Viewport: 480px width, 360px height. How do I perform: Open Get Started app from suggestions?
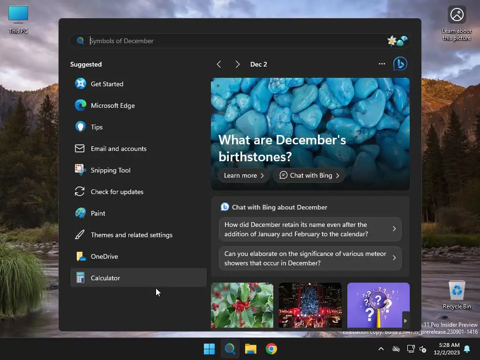tap(138, 84)
